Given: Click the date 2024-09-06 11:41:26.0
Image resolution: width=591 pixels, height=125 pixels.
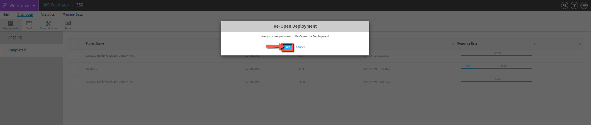Looking at the screenshot, I should pos(376,69).
